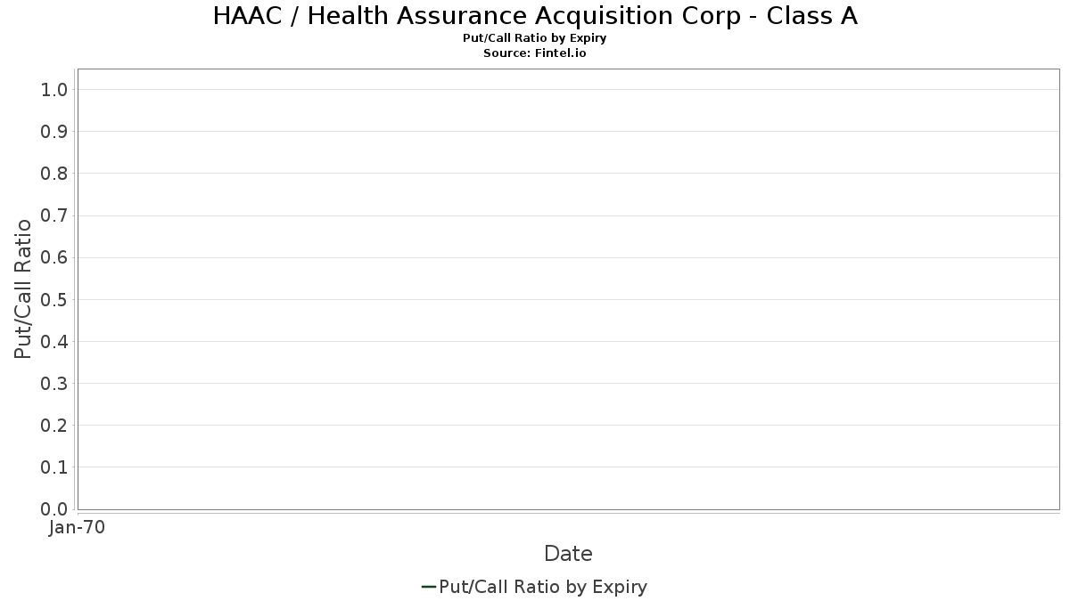Click the 0.4 y-axis tick label
Viewport: 1070px width, 601px height.
pyautogui.click(x=54, y=342)
